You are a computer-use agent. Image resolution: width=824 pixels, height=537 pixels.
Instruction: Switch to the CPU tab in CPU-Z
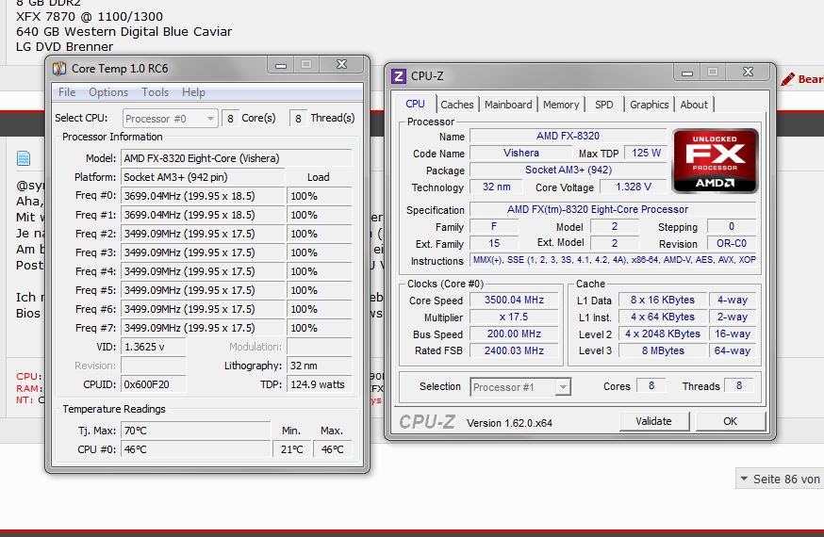click(x=415, y=104)
